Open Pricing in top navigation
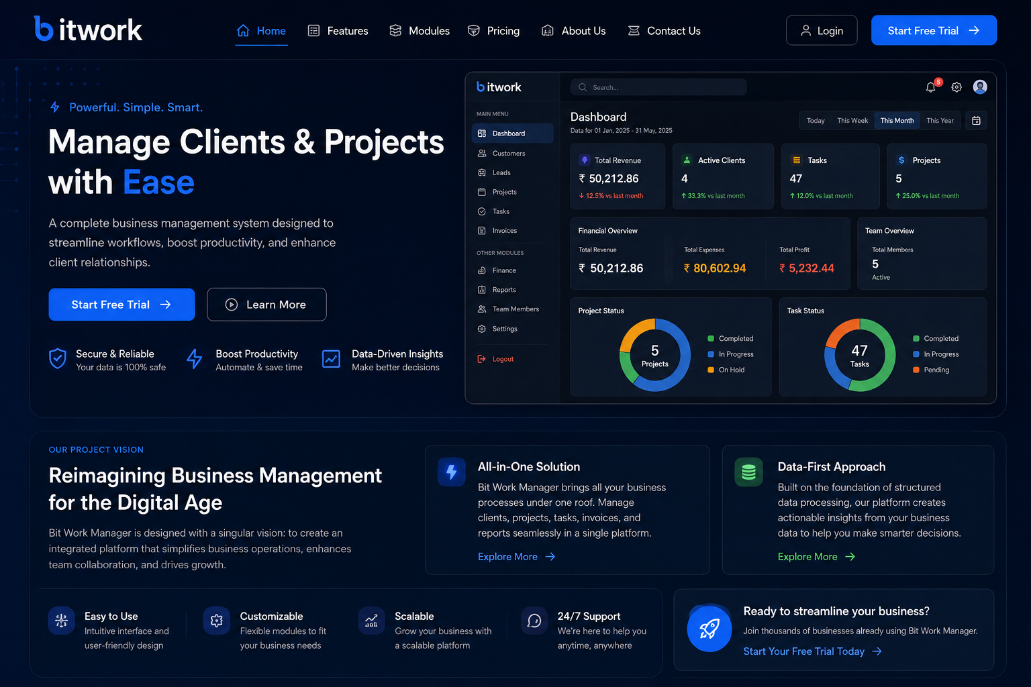The width and height of the screenshot is (1031, 687). pos(493,31)
